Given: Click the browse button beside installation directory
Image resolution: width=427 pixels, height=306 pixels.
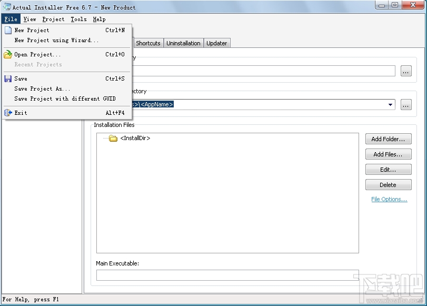Looking at the screenshot, I should coord(405,104).
